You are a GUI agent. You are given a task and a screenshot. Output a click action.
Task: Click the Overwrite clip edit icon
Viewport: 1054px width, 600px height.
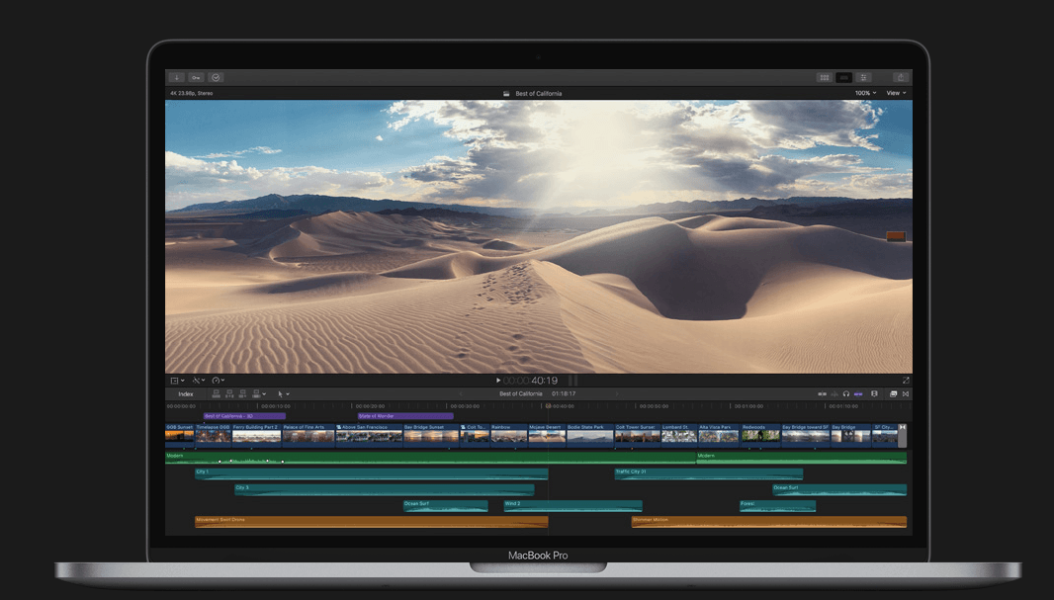pyautogui.click(x=255, y=393)
